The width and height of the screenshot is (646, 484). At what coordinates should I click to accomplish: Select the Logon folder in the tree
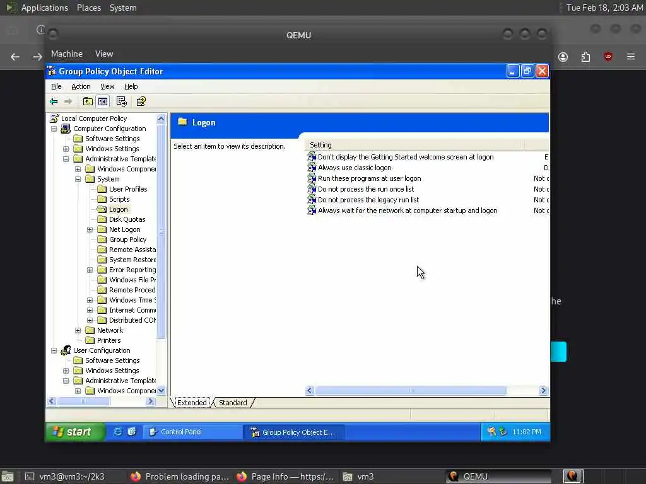(x=118, y=209)
